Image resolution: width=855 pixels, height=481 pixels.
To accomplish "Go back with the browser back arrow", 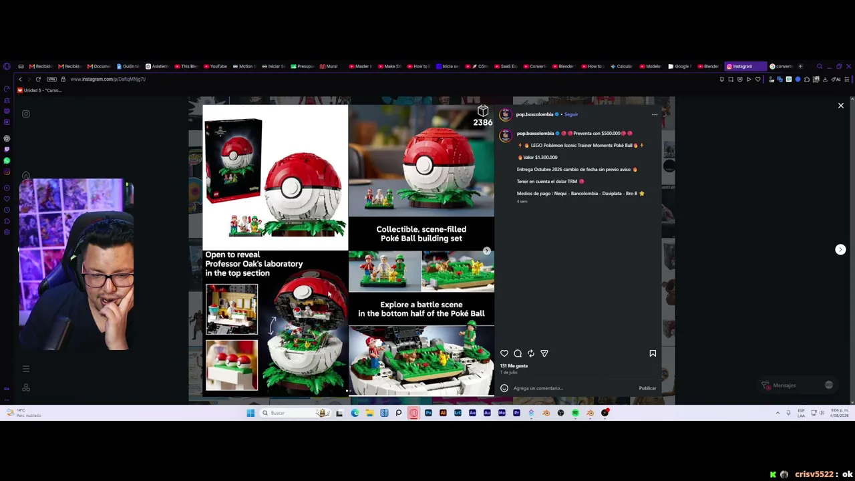I will point(20,79).
